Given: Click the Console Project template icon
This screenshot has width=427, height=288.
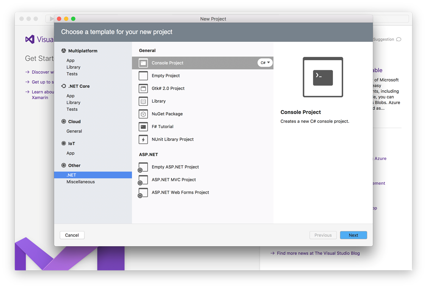Looking at the screenshot, I should tap(143, 63).
